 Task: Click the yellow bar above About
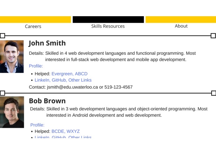point(181,19)
